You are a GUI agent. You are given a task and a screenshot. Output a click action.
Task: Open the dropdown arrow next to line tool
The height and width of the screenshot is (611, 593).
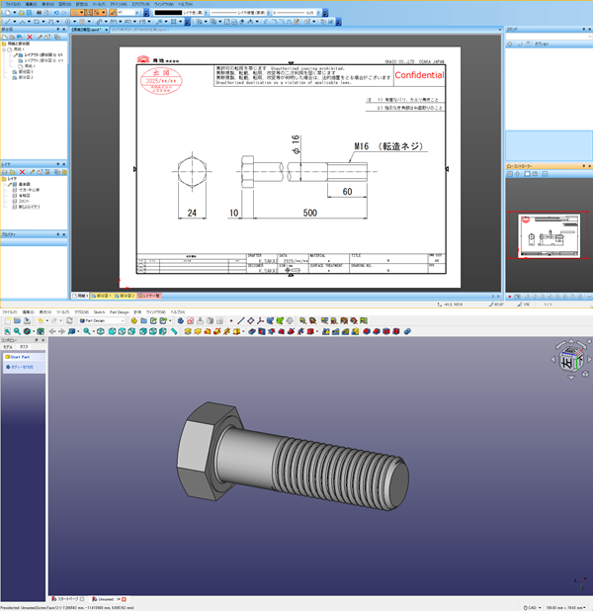[15, 22]
